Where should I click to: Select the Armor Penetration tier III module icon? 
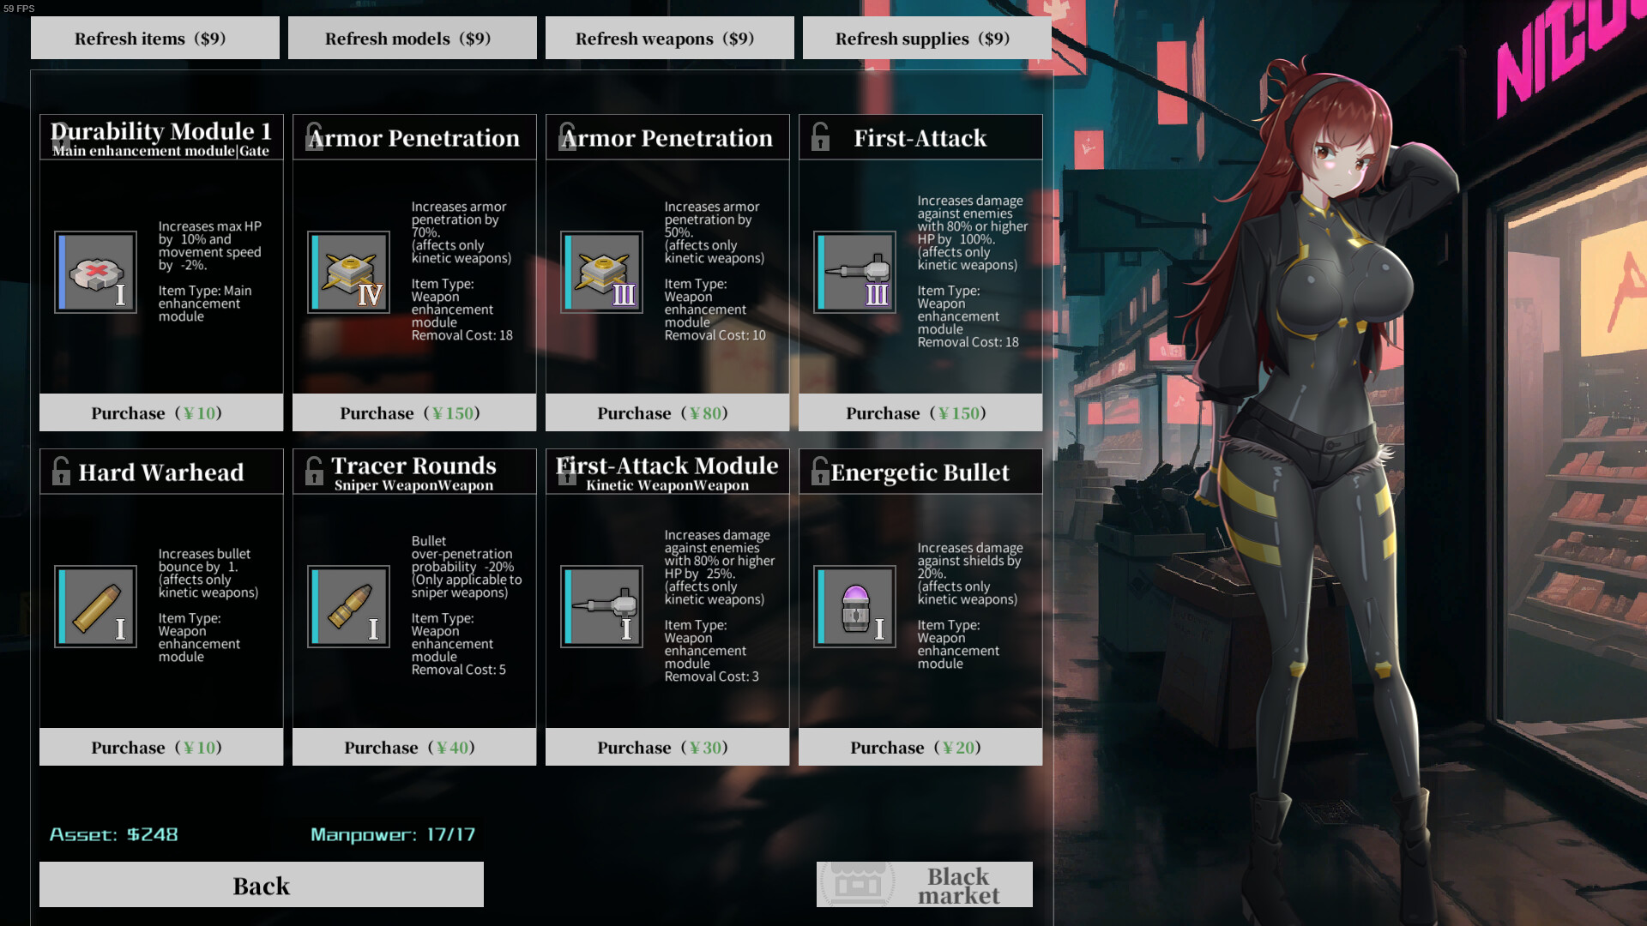(x=601, y=273)
